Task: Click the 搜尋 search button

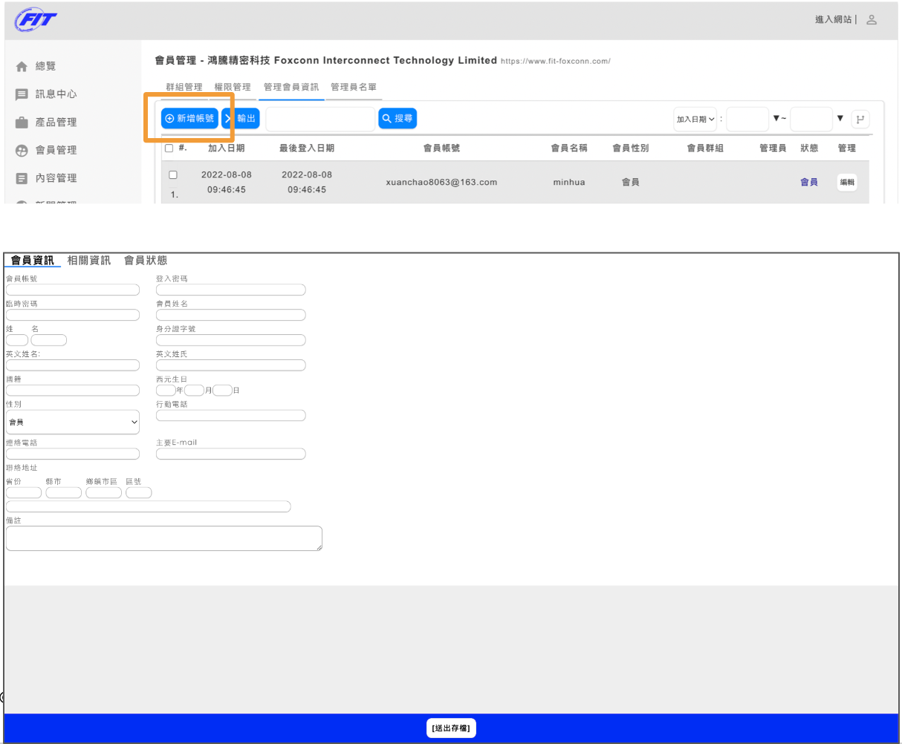Action: coord(398,118)
